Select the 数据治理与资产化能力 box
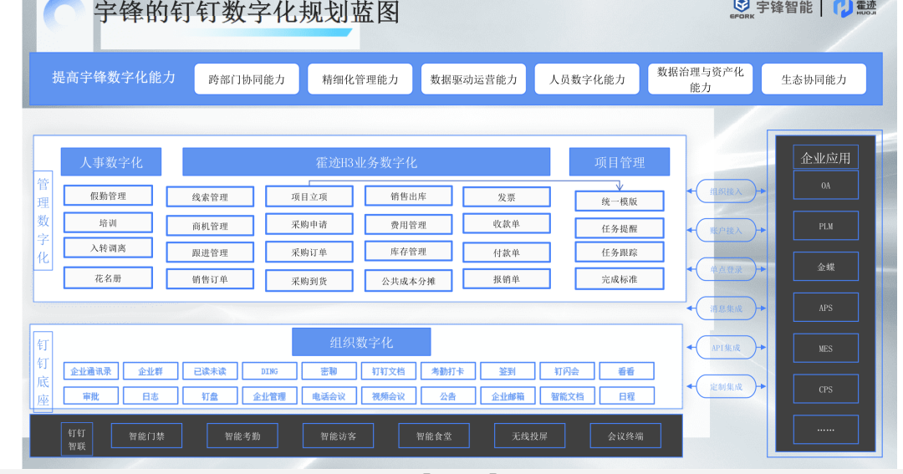Screen dimensions: 903x474 (701, 79)
